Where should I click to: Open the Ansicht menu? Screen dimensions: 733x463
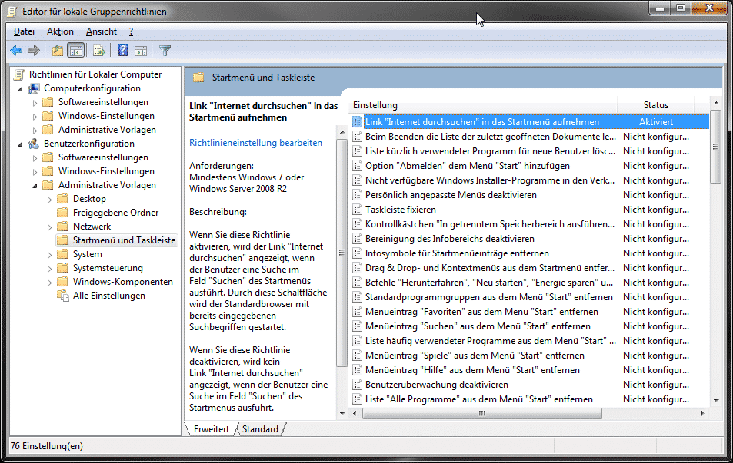pos(102,31)
